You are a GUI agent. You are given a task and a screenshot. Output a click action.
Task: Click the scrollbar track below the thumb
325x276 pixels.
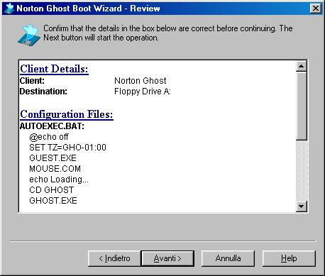tap(302, 170)
